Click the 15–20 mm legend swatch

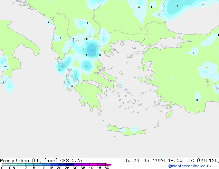point(54,165)
